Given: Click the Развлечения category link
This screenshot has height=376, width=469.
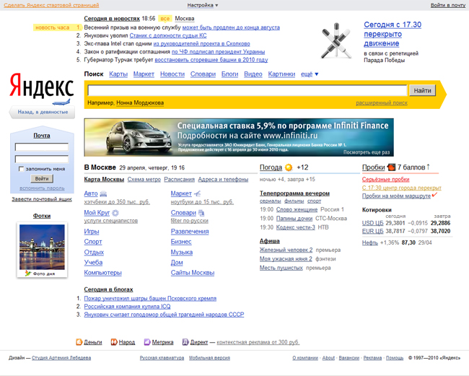Looking at the screenshot, I should 190,232.
